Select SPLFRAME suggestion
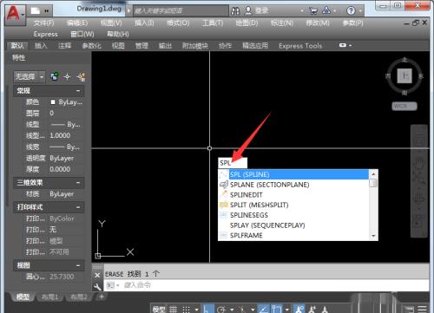 coord(293,235)
